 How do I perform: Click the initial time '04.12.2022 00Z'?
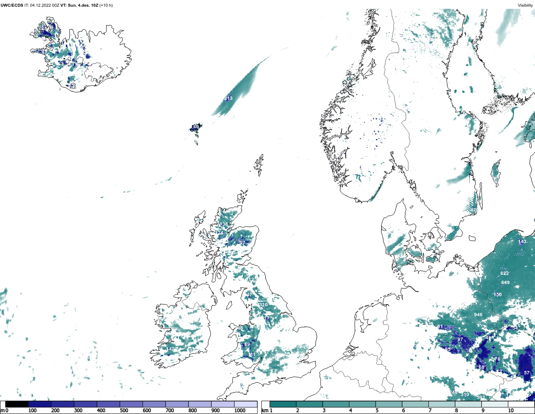(44, 5)
